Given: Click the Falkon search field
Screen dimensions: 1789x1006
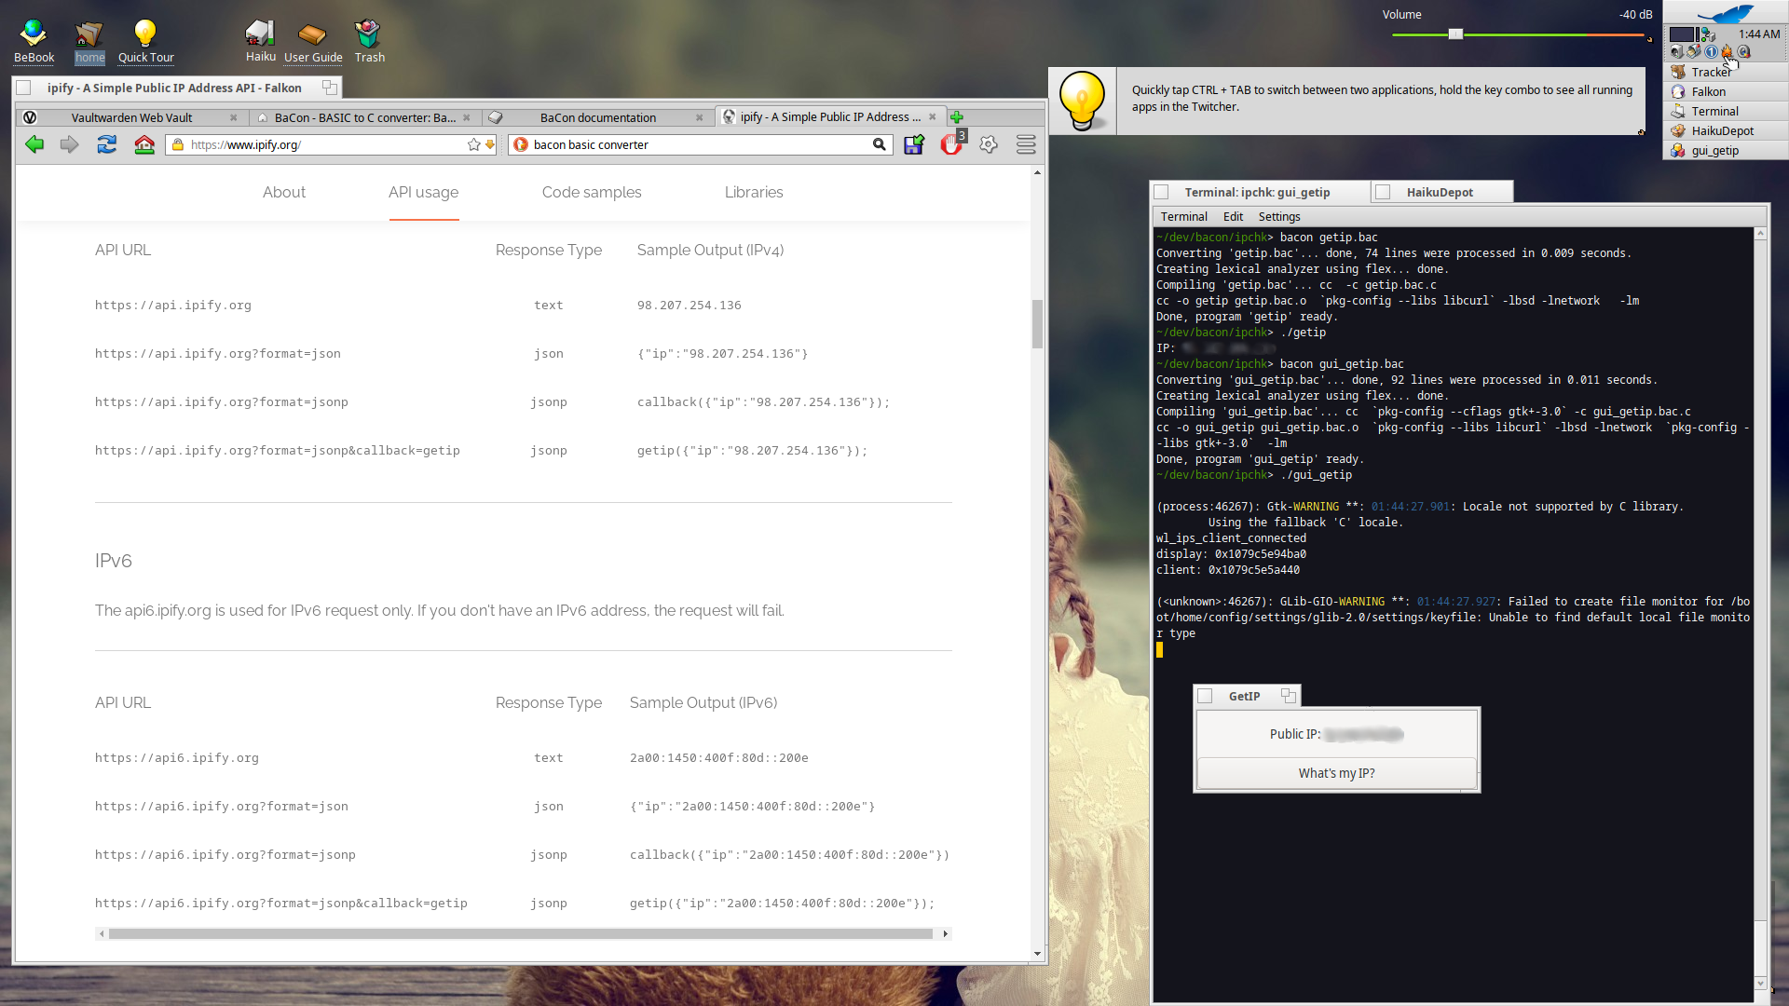Looking at the screenshot, I should pos(699,144).
